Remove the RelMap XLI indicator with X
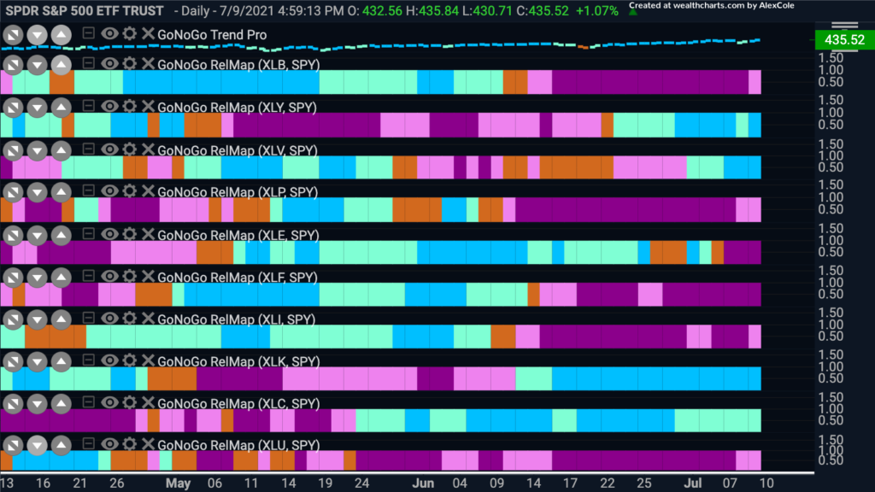Viewport: 875px width, 492px height. (x=148, y=319)
